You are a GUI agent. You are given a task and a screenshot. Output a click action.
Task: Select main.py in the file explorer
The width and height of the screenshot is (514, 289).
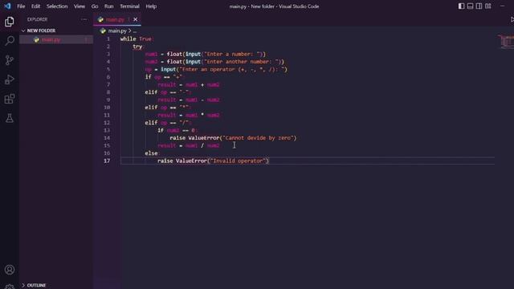[x=56, y=39]
